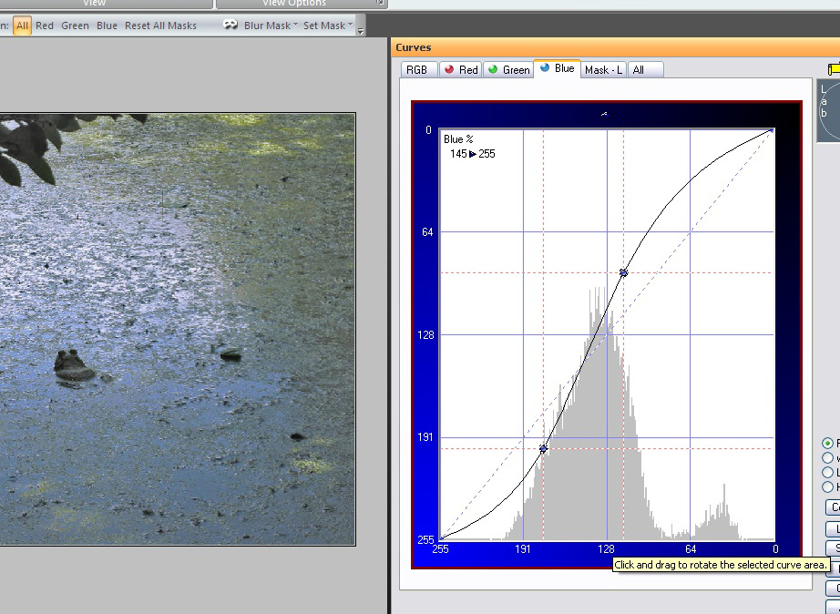
Task: Click the "View Options" group label
Action: [x=294, y=3]
